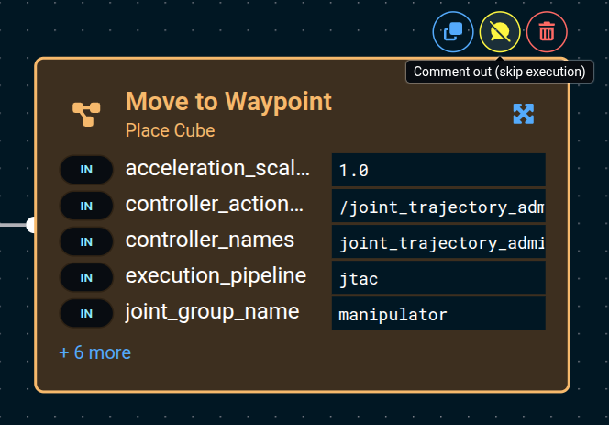Click the Place Cube subtitle label
The image size is (609, 425).
(x=170, y=130)
